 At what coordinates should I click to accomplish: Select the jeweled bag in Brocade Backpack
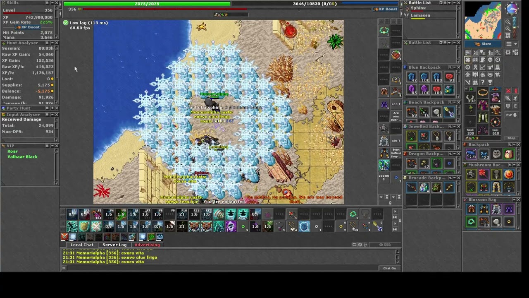[424, 188]
